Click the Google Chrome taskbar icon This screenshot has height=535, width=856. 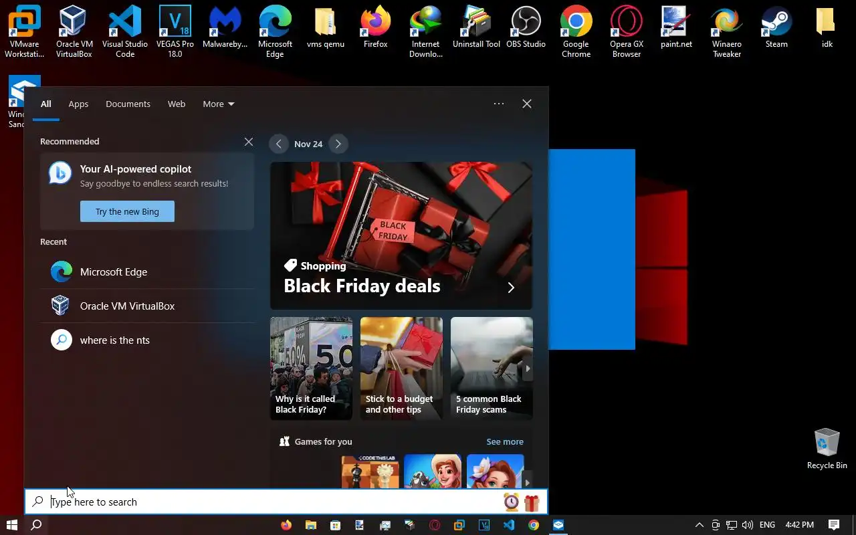(534, 525)
